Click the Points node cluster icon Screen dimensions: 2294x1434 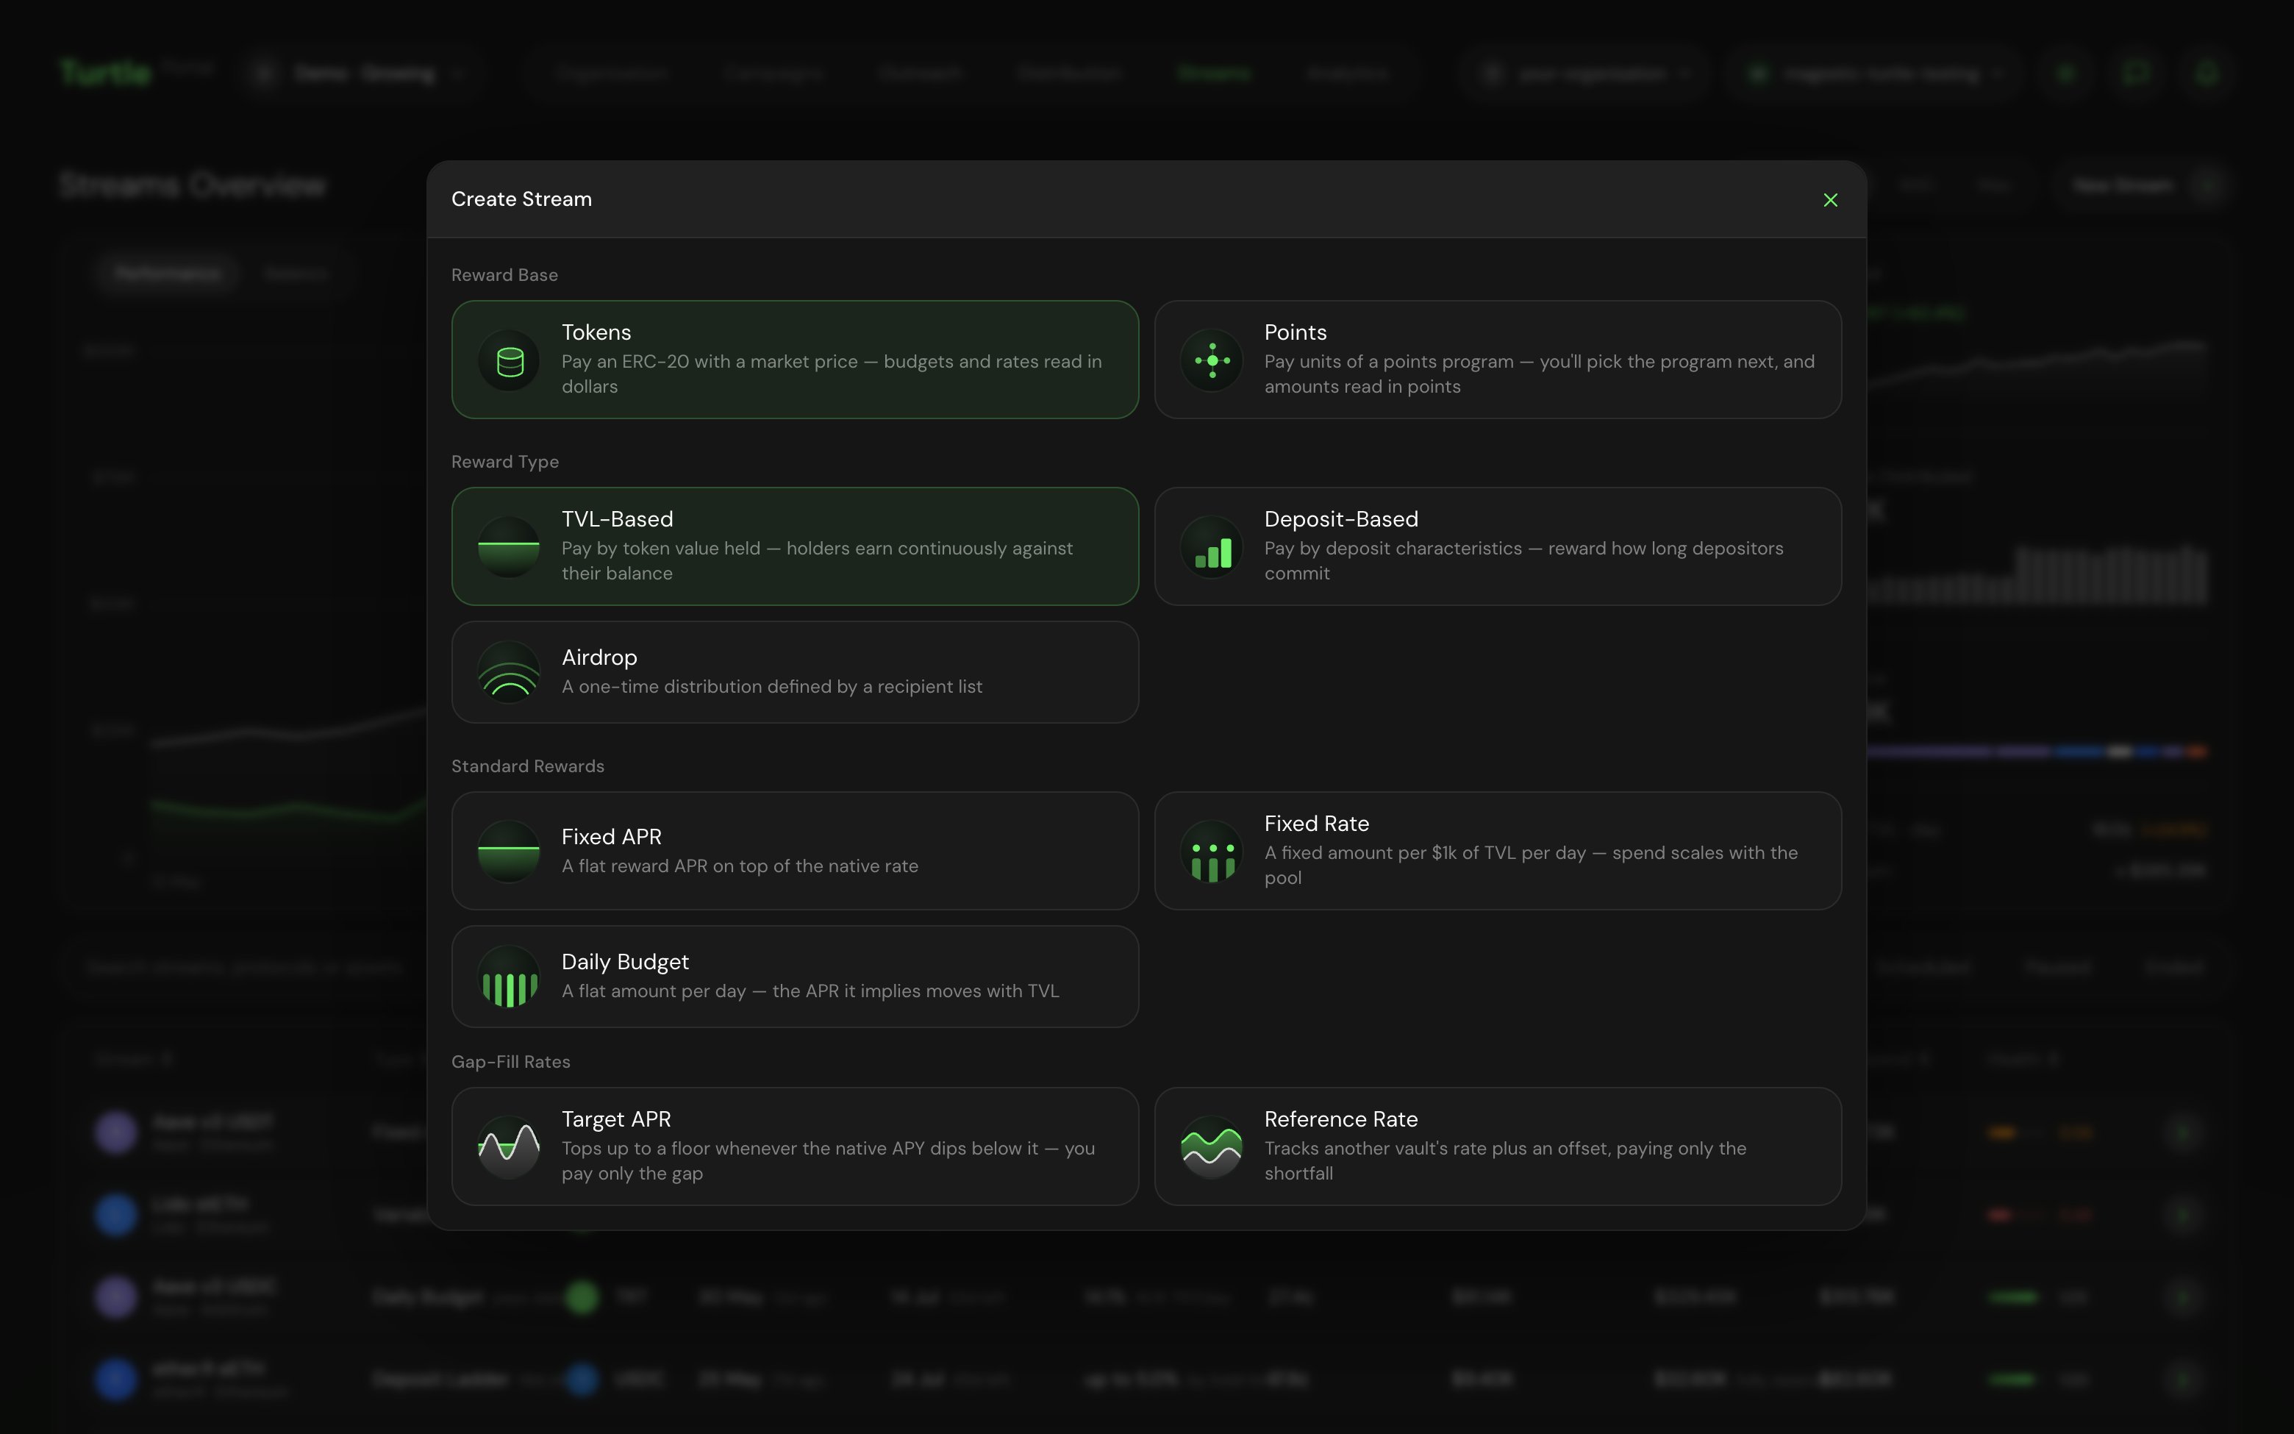coord(1212,360)
